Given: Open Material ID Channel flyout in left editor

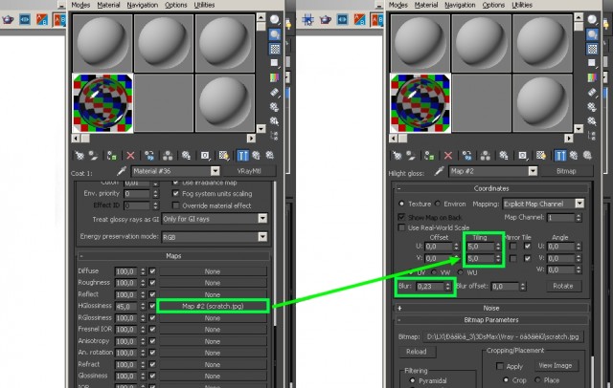Looking at the screenshot, I should (205, 156).
